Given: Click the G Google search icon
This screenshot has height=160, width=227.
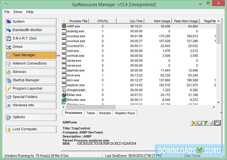Looking at the screenshot, I should 199,123.
